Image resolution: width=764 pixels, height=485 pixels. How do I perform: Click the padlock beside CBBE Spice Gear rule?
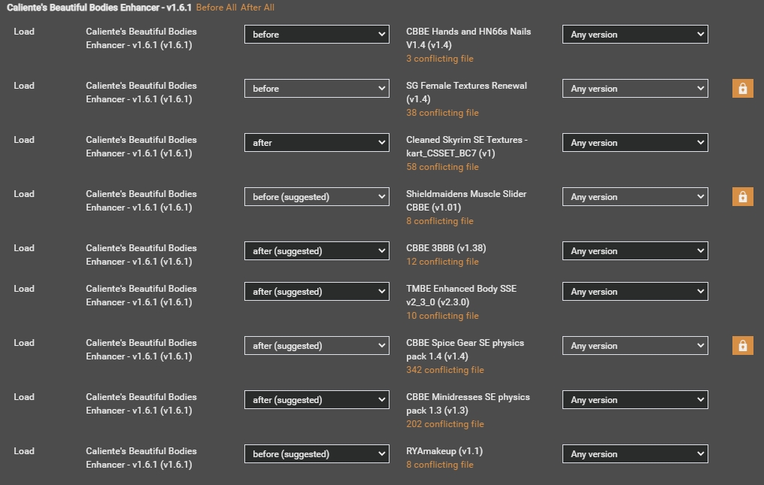click(742, 345)
